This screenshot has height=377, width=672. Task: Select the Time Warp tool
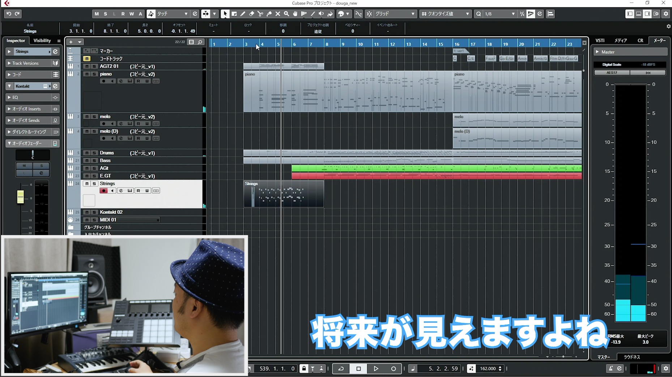303,14
